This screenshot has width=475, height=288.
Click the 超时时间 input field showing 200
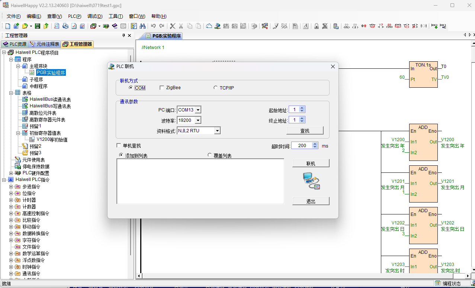(x=302, y=146)
